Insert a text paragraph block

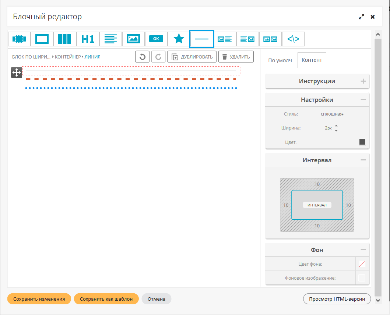(x=110, y=39)
